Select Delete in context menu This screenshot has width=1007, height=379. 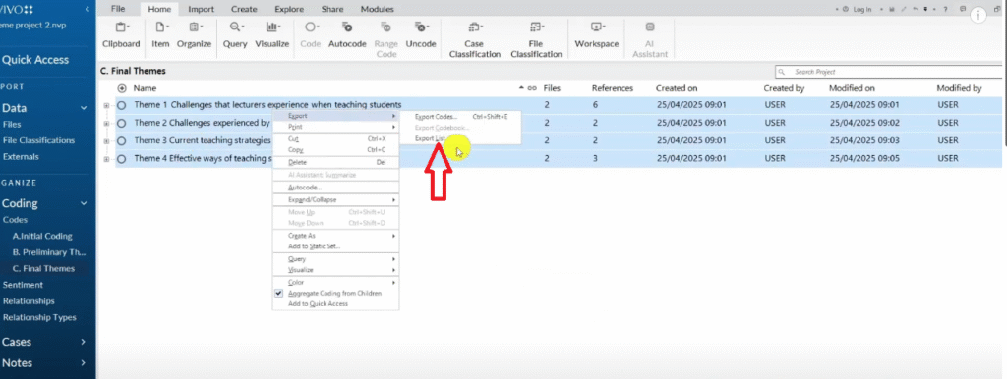335,162
